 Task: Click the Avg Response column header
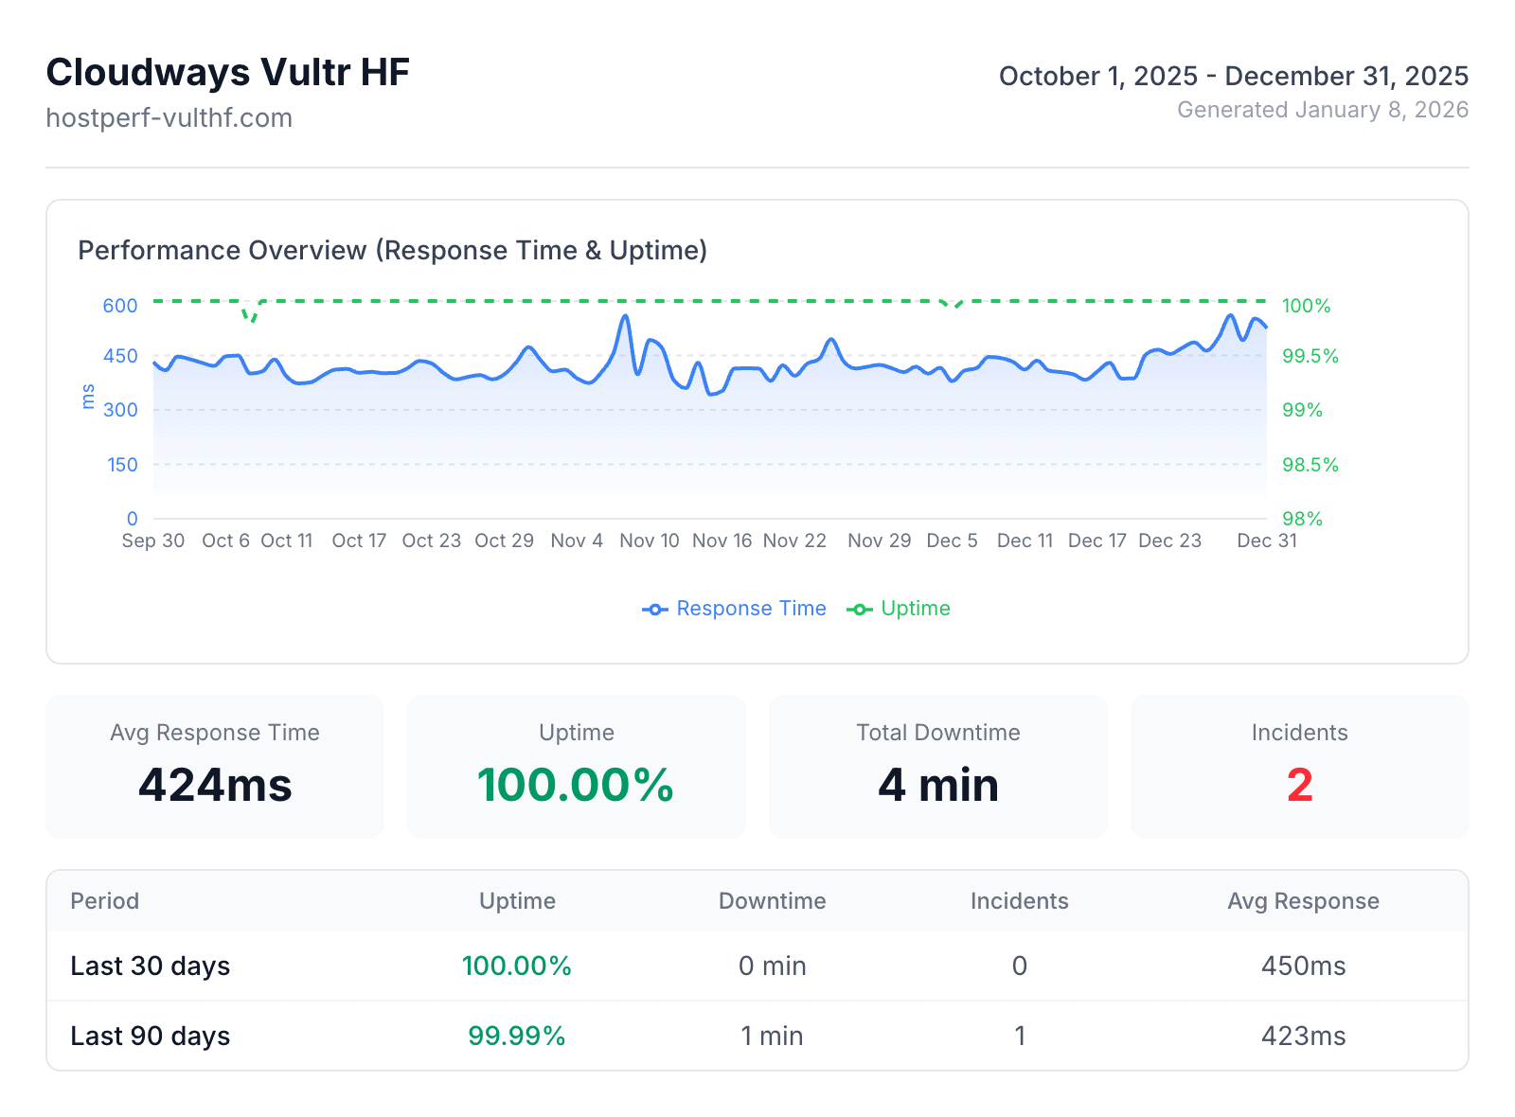click(1304, 900)
